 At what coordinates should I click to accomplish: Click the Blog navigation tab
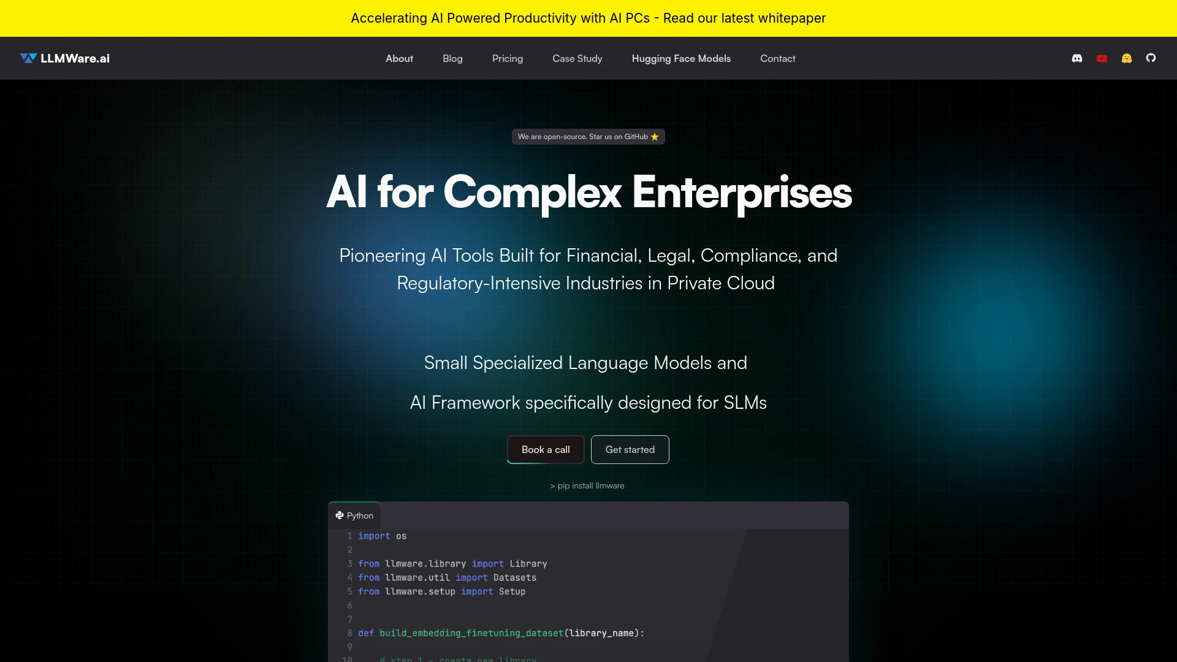coord(452,58)
